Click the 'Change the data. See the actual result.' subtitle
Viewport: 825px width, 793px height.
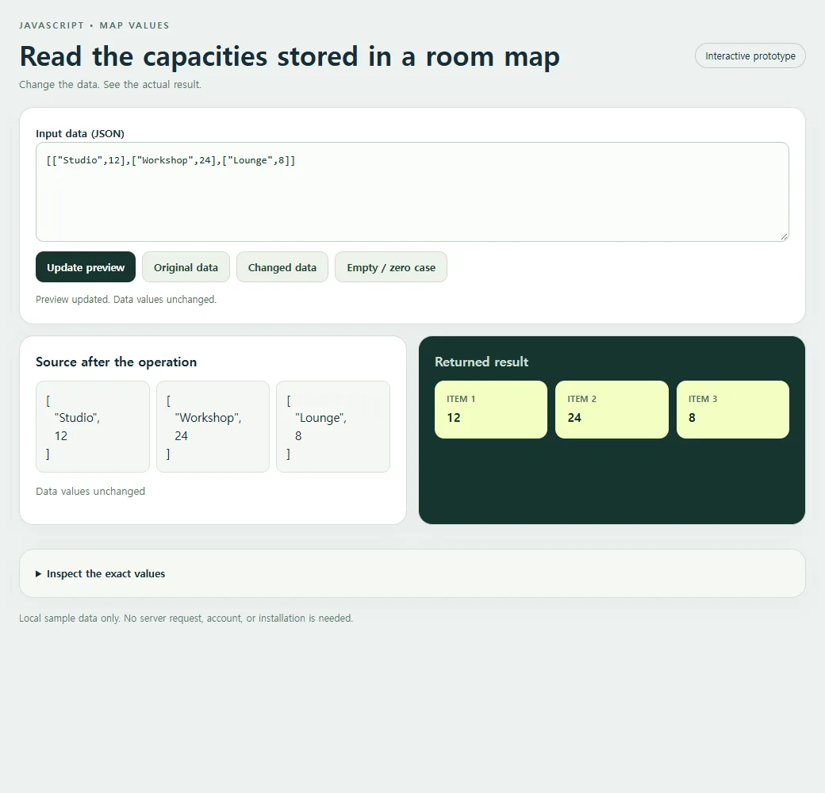click(110, 84)
